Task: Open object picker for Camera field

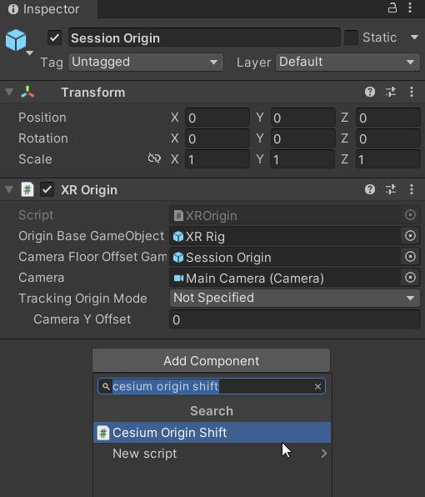Action: [410, 278]
